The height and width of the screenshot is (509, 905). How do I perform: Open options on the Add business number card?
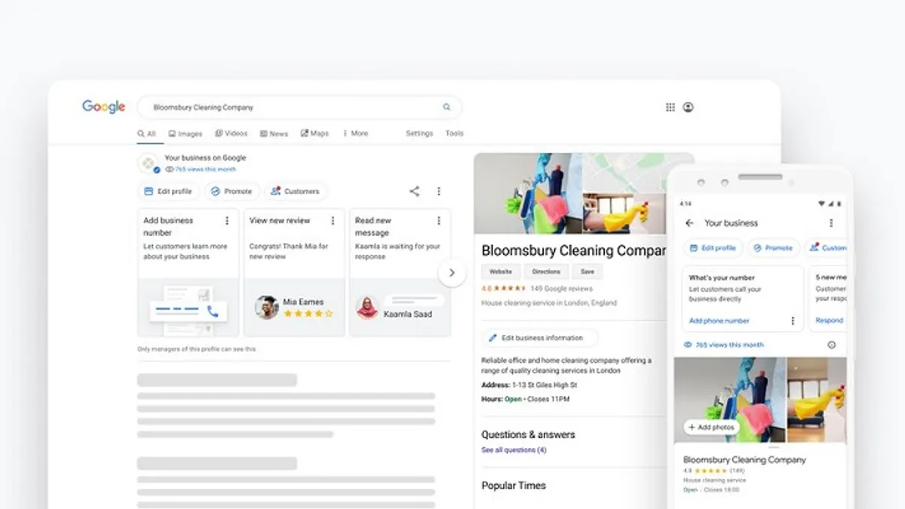(227, 220)
